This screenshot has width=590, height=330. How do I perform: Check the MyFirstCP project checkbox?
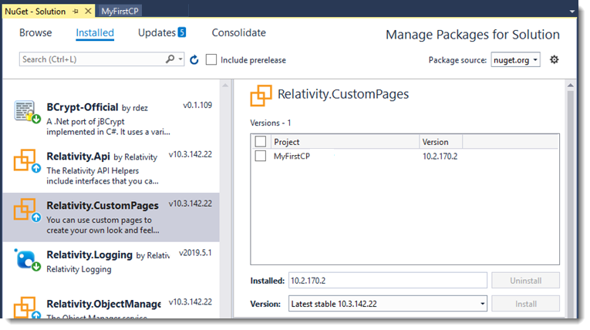(261, 156)
